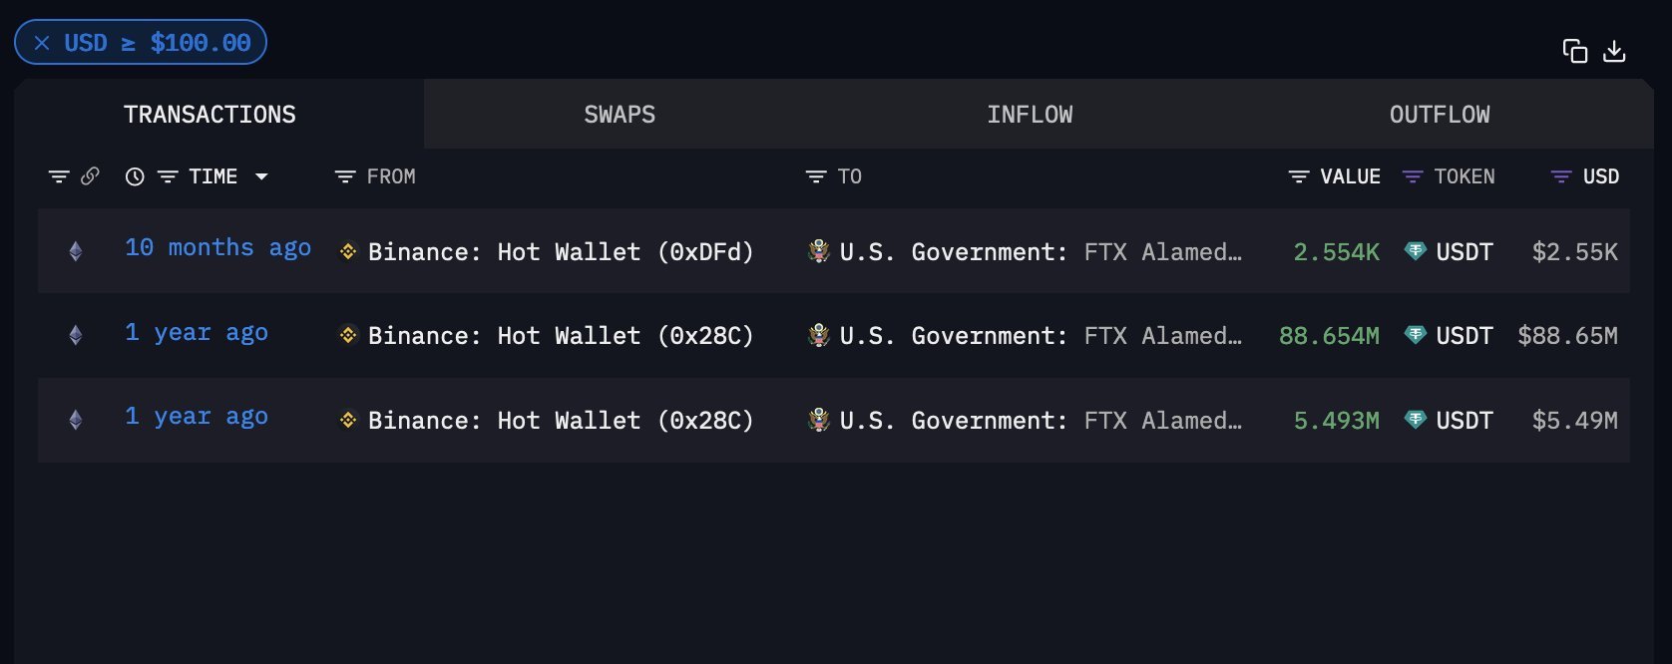Remove the USD ≥ $100.00 filter chip
The width and height of the screenshot is (1672, 664).
coord(42,43)
